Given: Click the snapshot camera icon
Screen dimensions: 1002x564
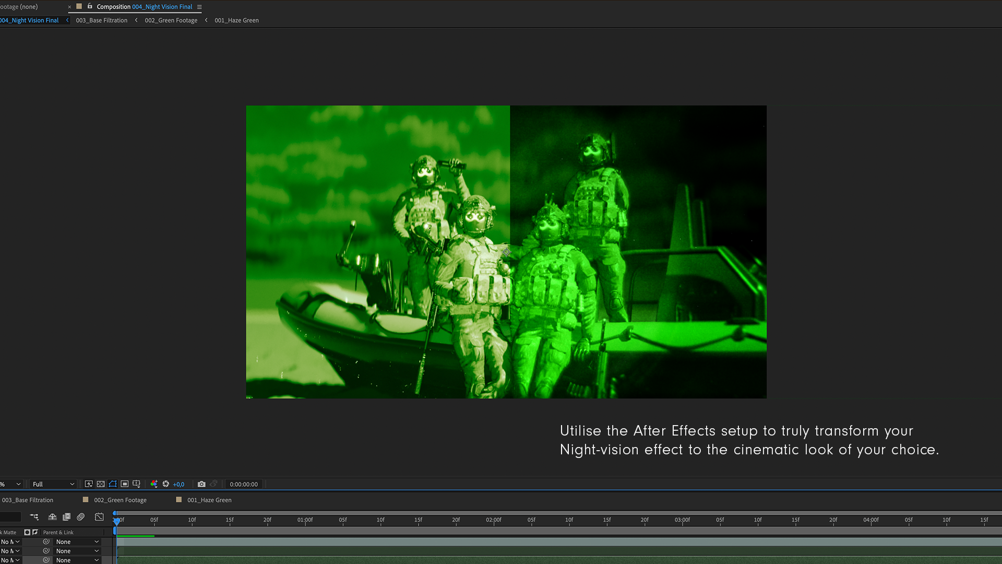Looking at the screenshot, I should point(202,484).
